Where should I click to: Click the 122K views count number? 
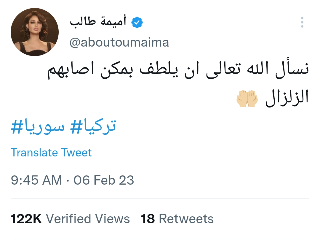pyautogui.click(x=26, y=219)
